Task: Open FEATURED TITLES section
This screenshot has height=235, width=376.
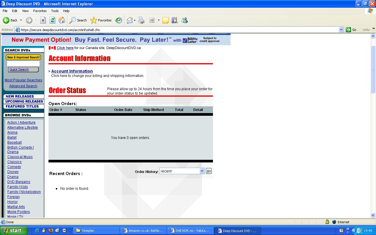Action: pos(22,106)
